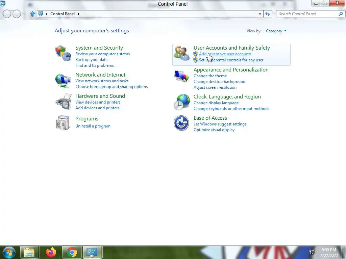Open the recent pages arrow beside Forward
The width and height of the screenshot is (346, 259).
point(23,14)
